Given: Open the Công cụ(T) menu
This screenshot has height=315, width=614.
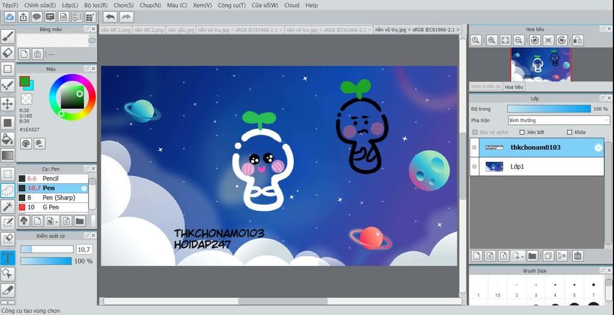Looking at the screenshot, I should point(232,5).
